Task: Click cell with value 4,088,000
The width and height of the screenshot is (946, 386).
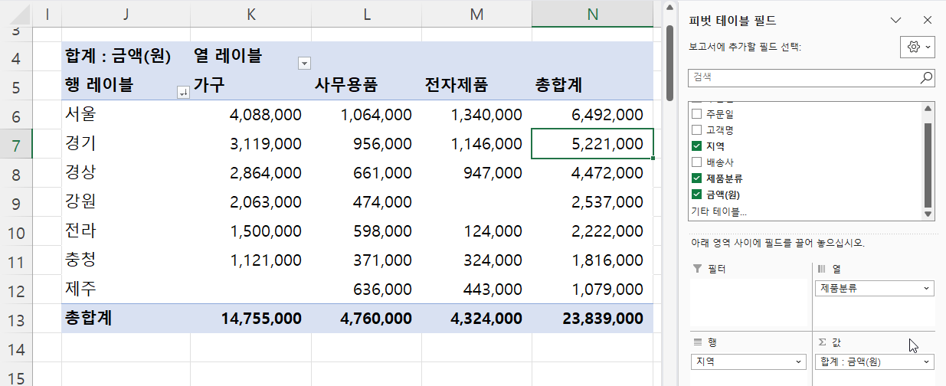Action: pyautogui.click(x=251, y=115)
